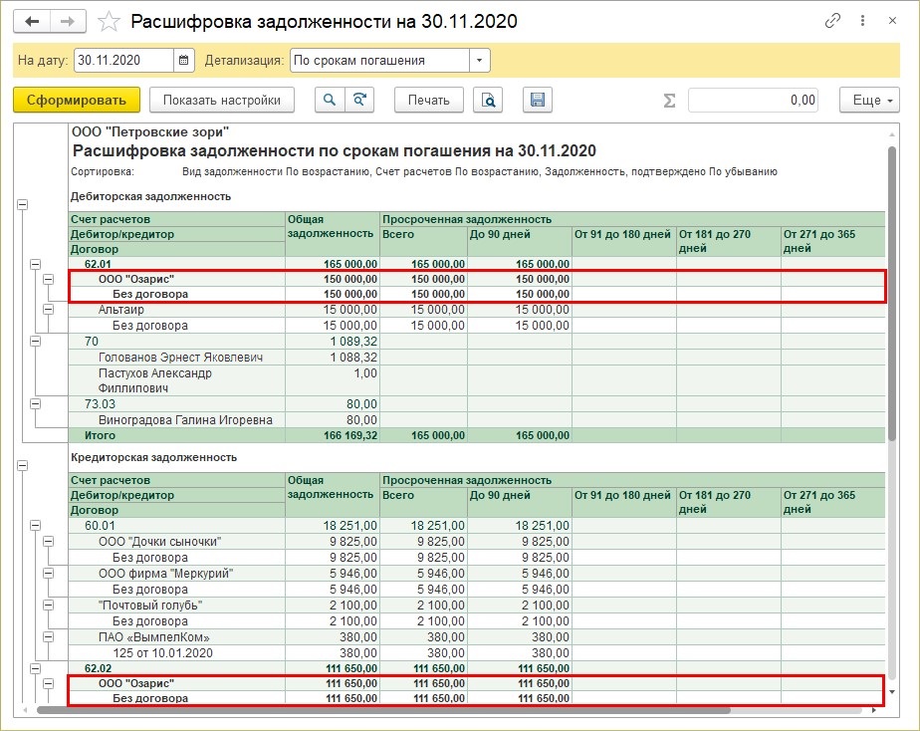Open calendar picker next to date field
This screenshot has height=731, width=920.
point(183,61)
